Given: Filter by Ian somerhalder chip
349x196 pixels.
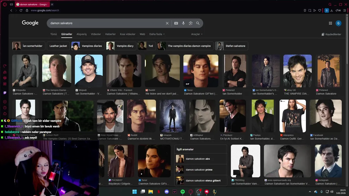Looking at the screenshot, I should pos(28,46).
